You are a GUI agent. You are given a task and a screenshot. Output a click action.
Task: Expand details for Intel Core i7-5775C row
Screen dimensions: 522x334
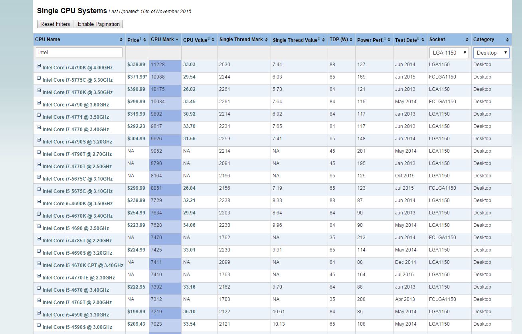click(x=39, y=78)
